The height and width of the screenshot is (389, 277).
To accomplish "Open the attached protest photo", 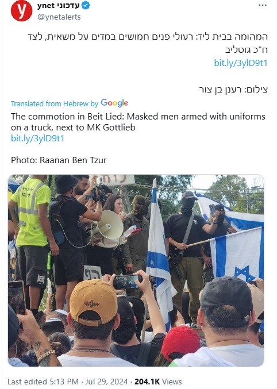I will tap(136, 271).
